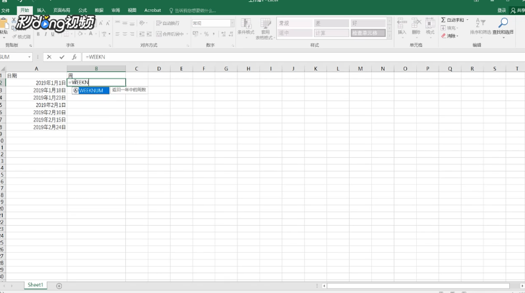The width and height of the screenshot is (525, 293).
Task: Select the 差 cell style
Action: point(331,23)
